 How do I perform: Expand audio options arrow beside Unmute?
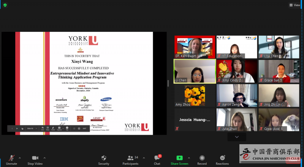click(20, 158)
